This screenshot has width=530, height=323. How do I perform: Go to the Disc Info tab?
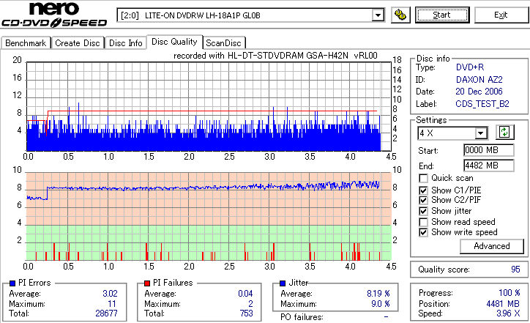125,43
